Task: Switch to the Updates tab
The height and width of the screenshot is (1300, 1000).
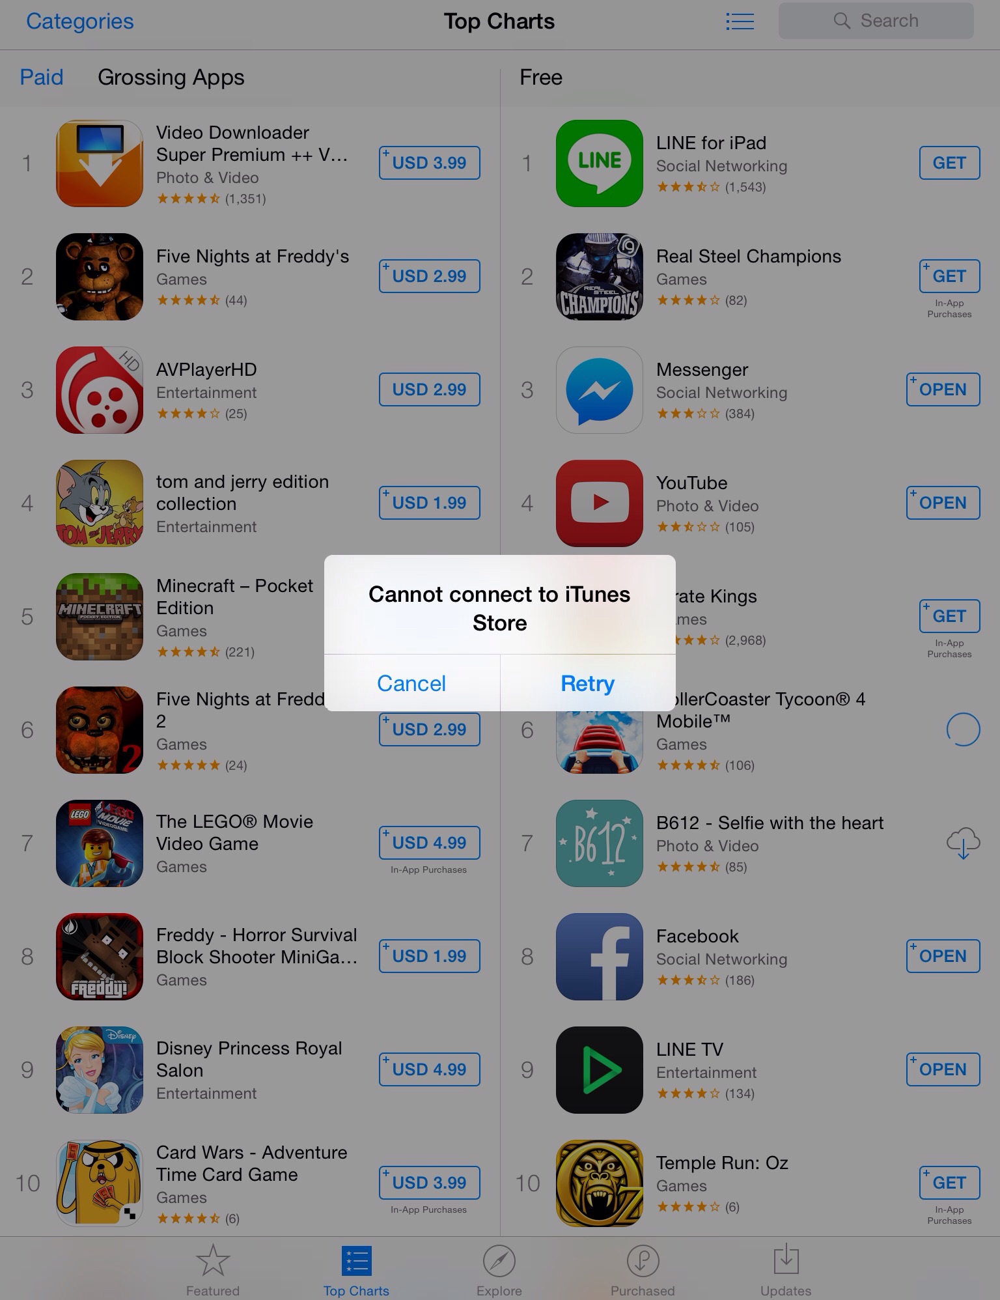Action: pyautogui.click(x=786, y=1269)
